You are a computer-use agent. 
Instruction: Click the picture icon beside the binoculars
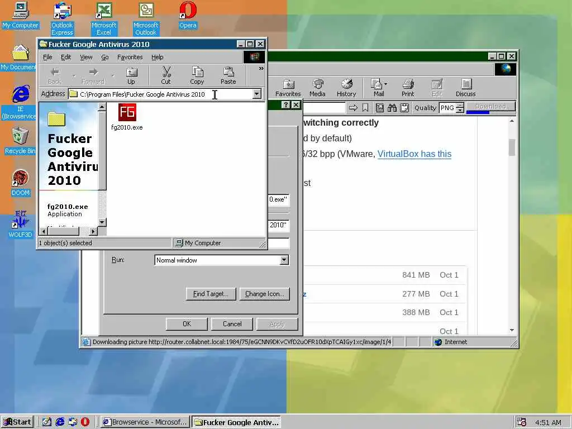380,108
